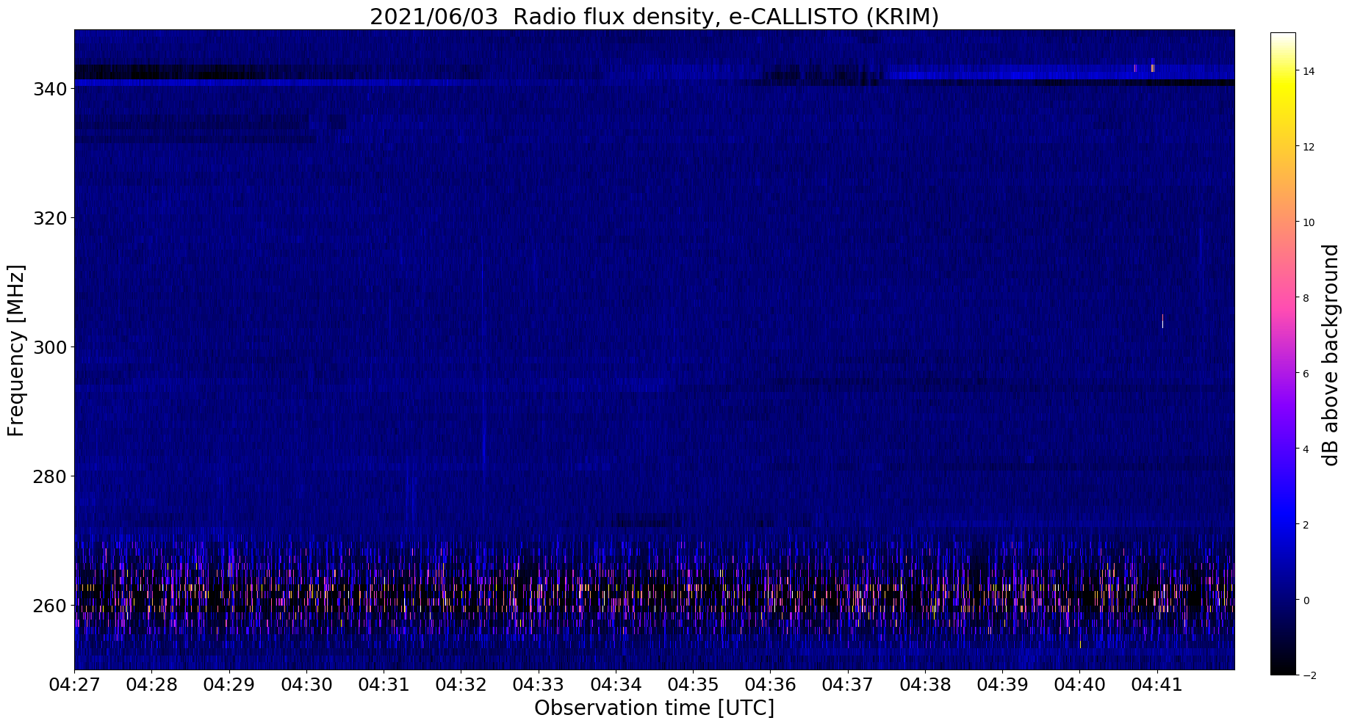Click the 320 frequency tick label

coord(51,218)
